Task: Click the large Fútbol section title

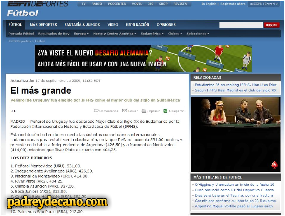Action: point(23,13)
